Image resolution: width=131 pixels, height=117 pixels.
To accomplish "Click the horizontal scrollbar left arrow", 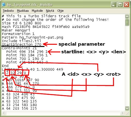I will point(4,113).
